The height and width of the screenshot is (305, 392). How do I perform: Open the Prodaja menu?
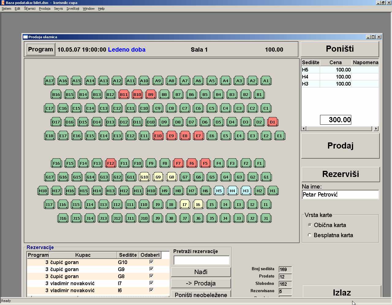[x=45, y=9]
